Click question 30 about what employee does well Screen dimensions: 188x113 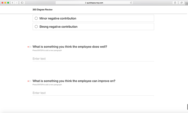click(70, 47)
